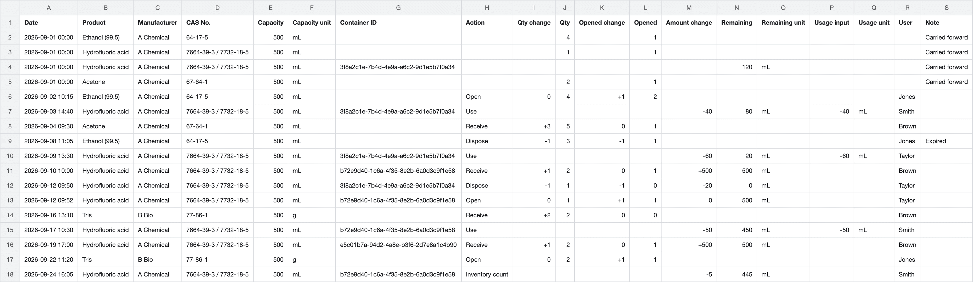The width and height of the screenshot is (973, 282).
Task: Select the 'Expired' note cell
Action: pos(946,141)
